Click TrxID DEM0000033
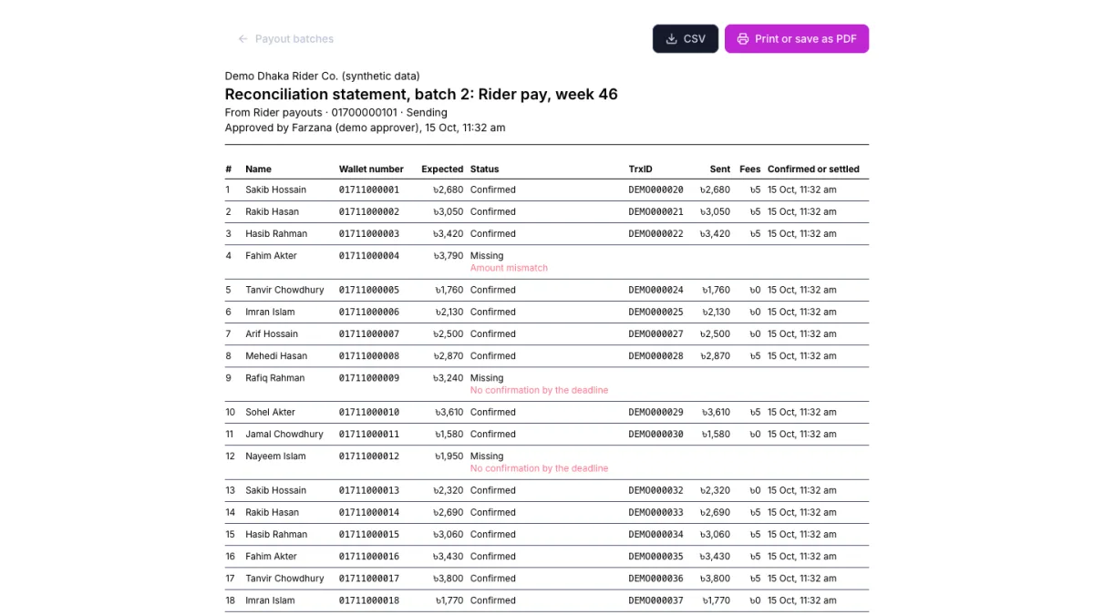Screen dimensions: 1094x615 coord(655,513)
